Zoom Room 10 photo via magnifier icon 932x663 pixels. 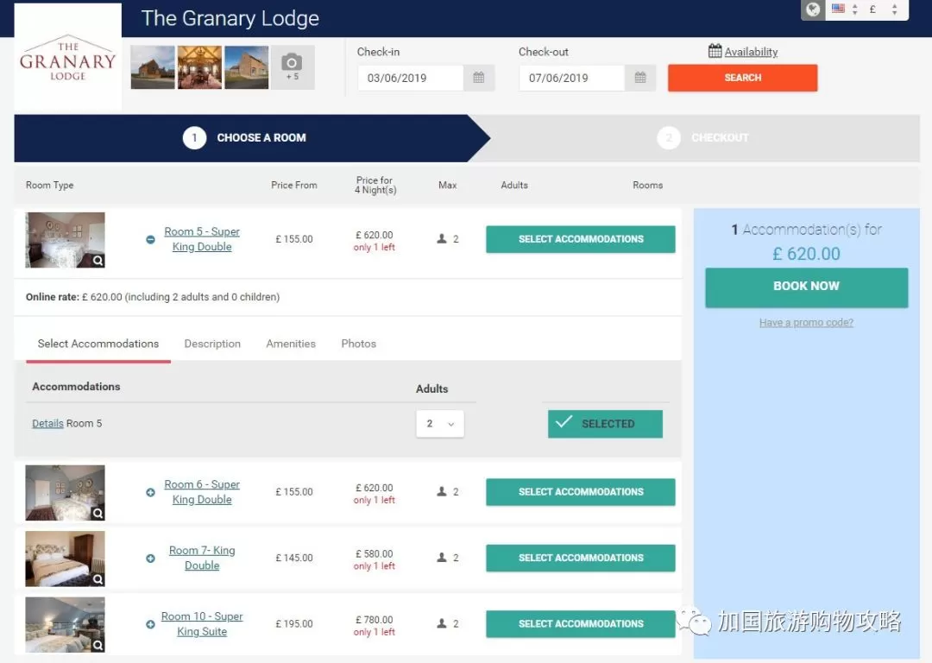(x=98, y=645)
